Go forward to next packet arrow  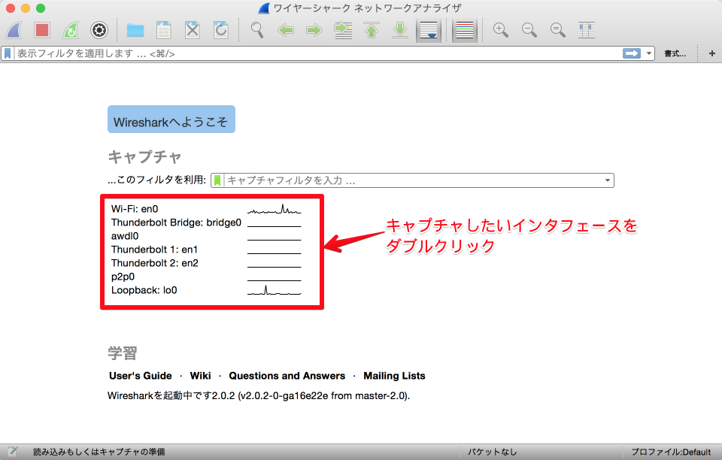click(314, 30)
